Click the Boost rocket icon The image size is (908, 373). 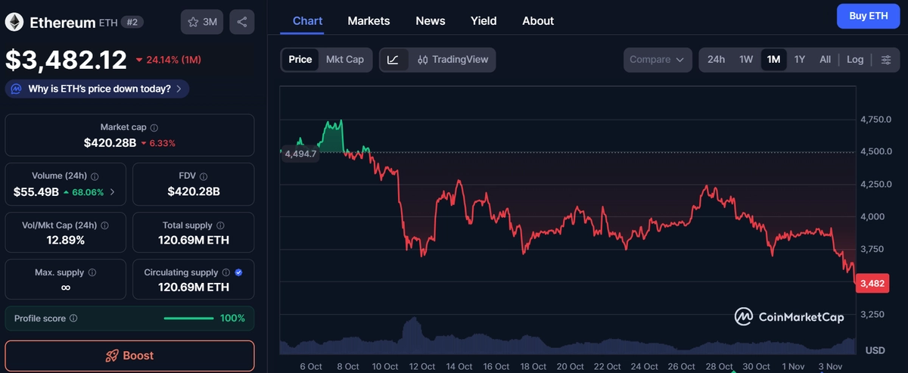click(x=112, y=356)
